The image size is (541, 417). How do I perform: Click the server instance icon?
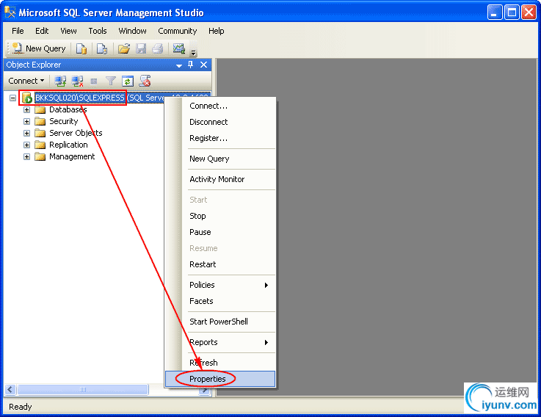pos(27,98)
